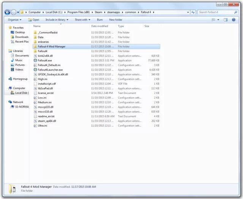The image size is (243, 199).
Task: Click the search magnifier icon
Action: [x=235, y=12]
